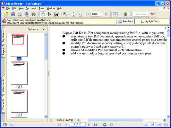Open the Tools menu
The image size is (171, 128).
pos(41,8)
